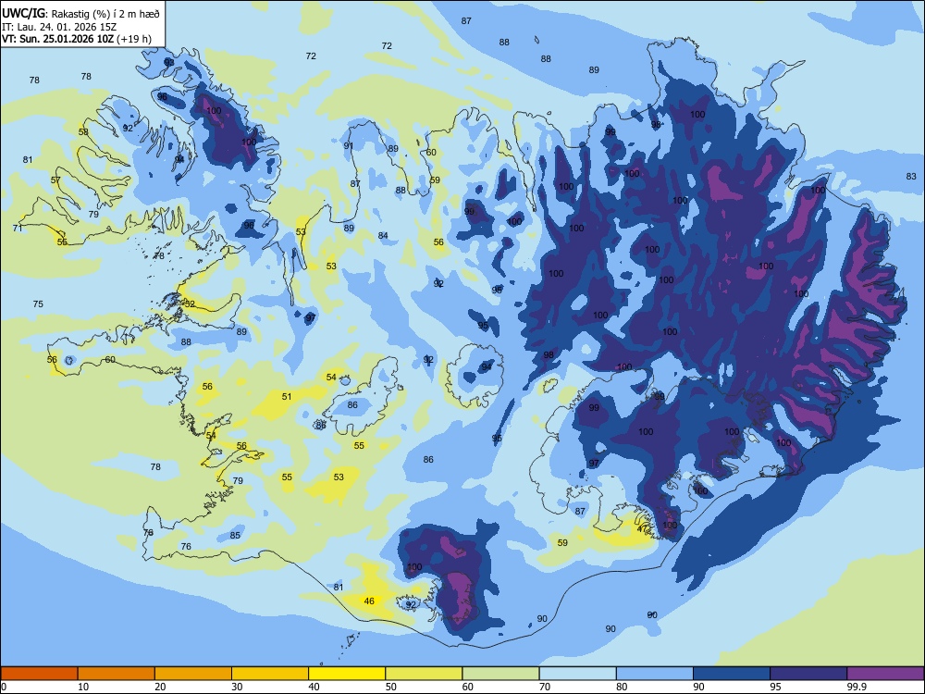Click the 0–10 dark orange legend swatch
925x694 pixels.
point(39,674)
